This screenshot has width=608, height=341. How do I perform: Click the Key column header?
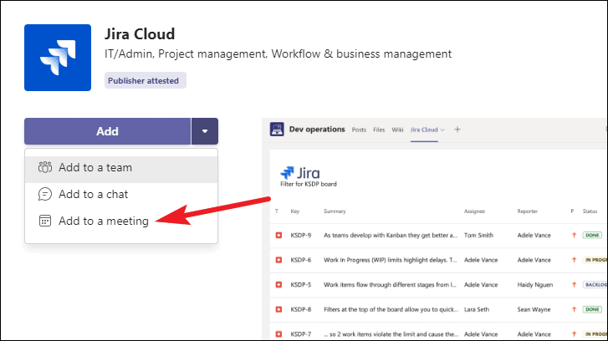coord(295,211)
